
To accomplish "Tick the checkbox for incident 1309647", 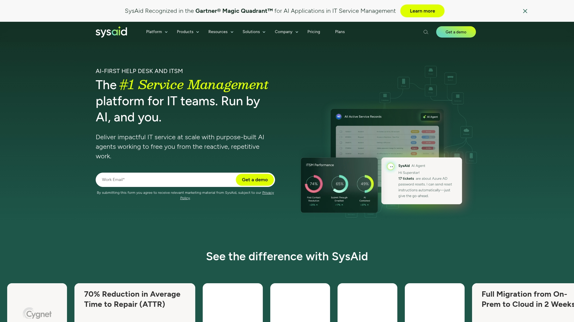I will [x=341, y=131].
